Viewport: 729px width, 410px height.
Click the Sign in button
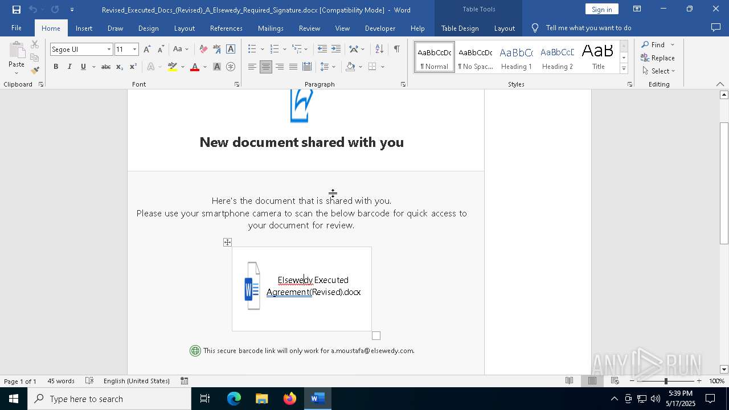pos(601,9)
